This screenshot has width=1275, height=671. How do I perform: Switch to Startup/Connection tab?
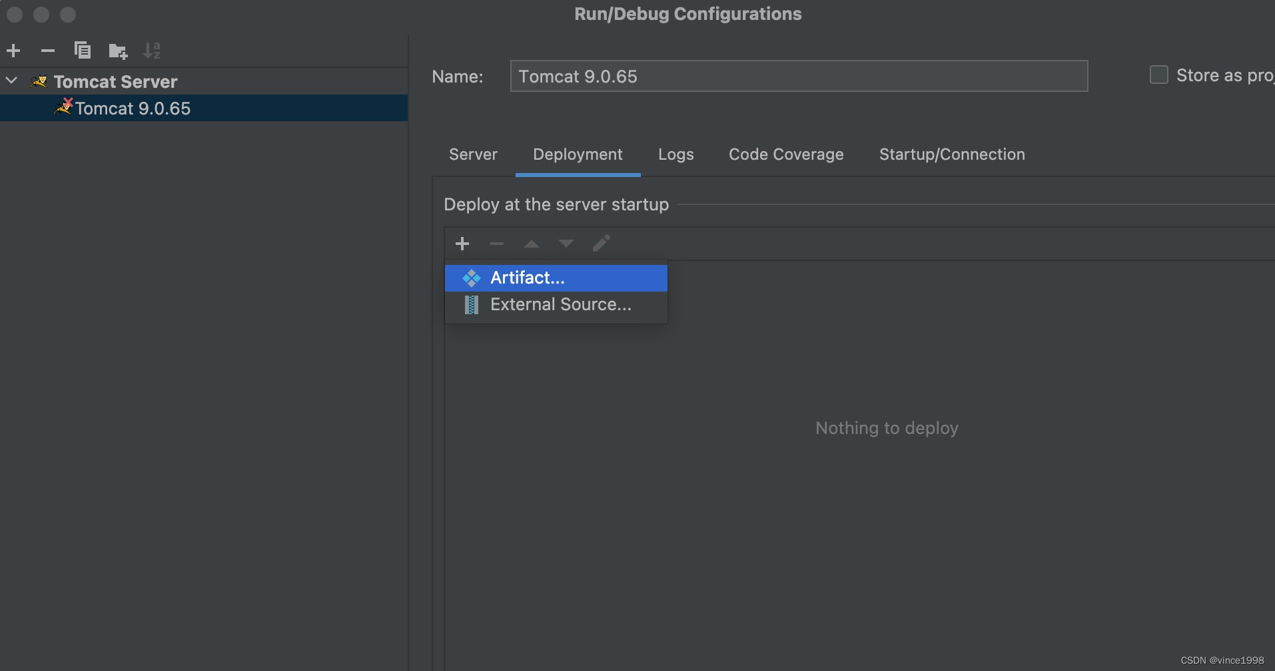coord(952,154)
